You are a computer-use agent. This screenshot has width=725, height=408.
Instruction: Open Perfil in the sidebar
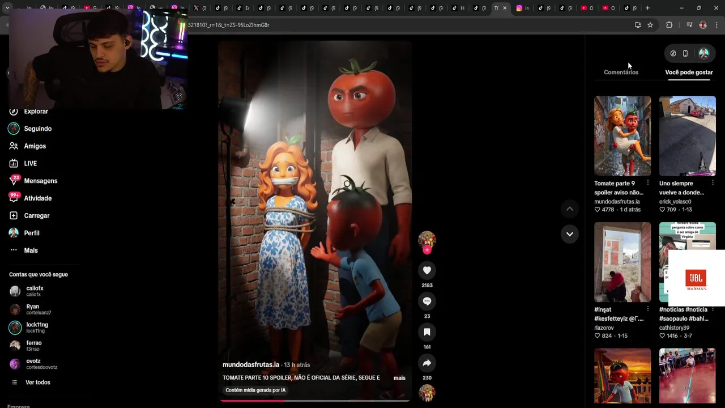24,233
